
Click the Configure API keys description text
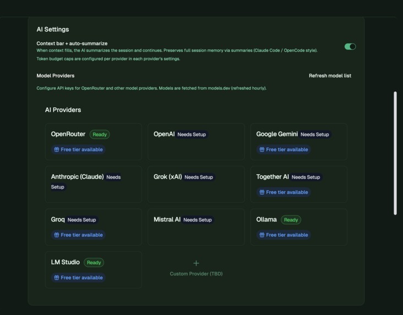(x=151, y=88)
